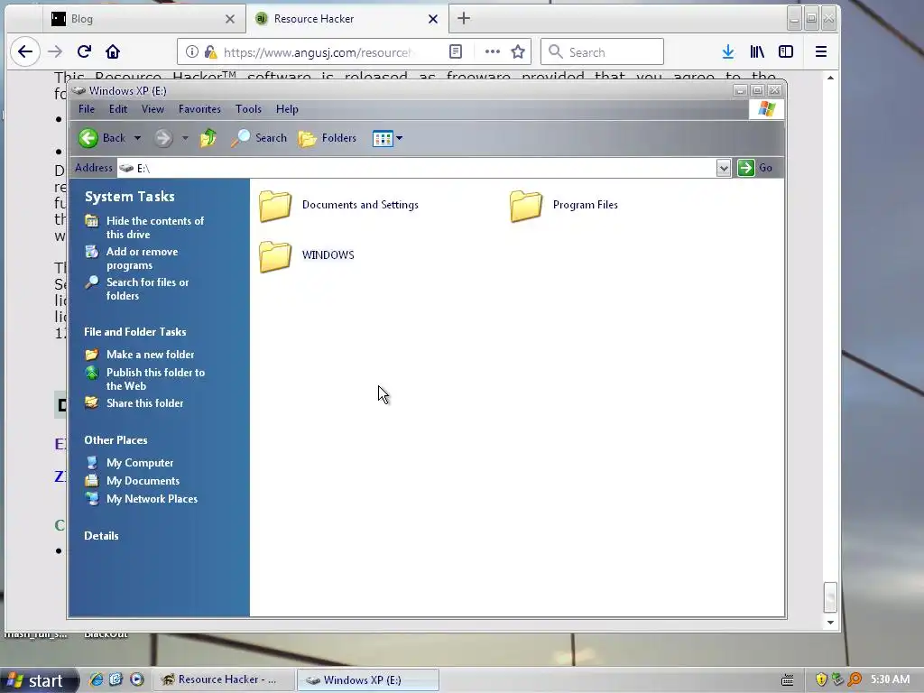
Task: Go to My Documents
Action: pos(143,481)
